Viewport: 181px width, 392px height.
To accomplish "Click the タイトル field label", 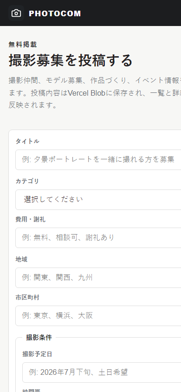I will click(27, 141).
